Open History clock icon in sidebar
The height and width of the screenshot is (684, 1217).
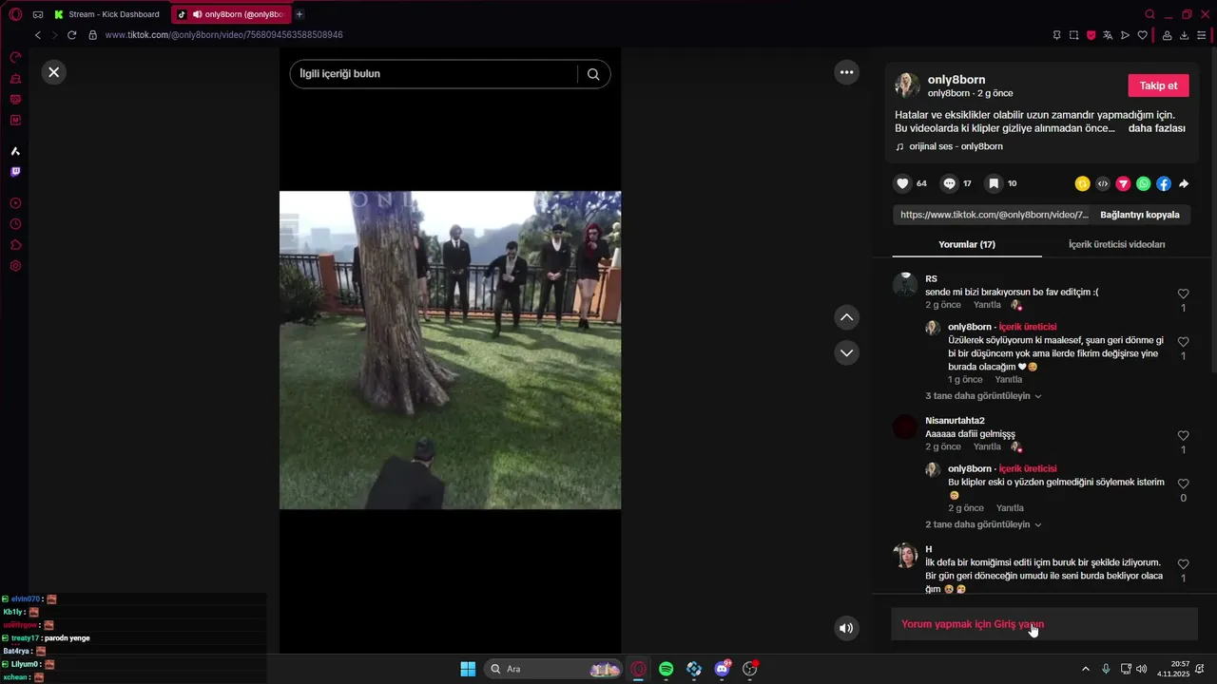click(x=15, y=224)
